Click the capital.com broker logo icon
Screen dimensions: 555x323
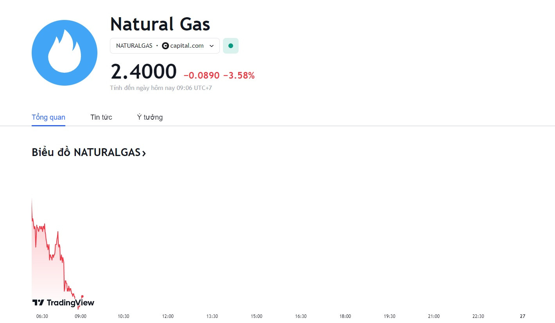[x=165, y=46]
